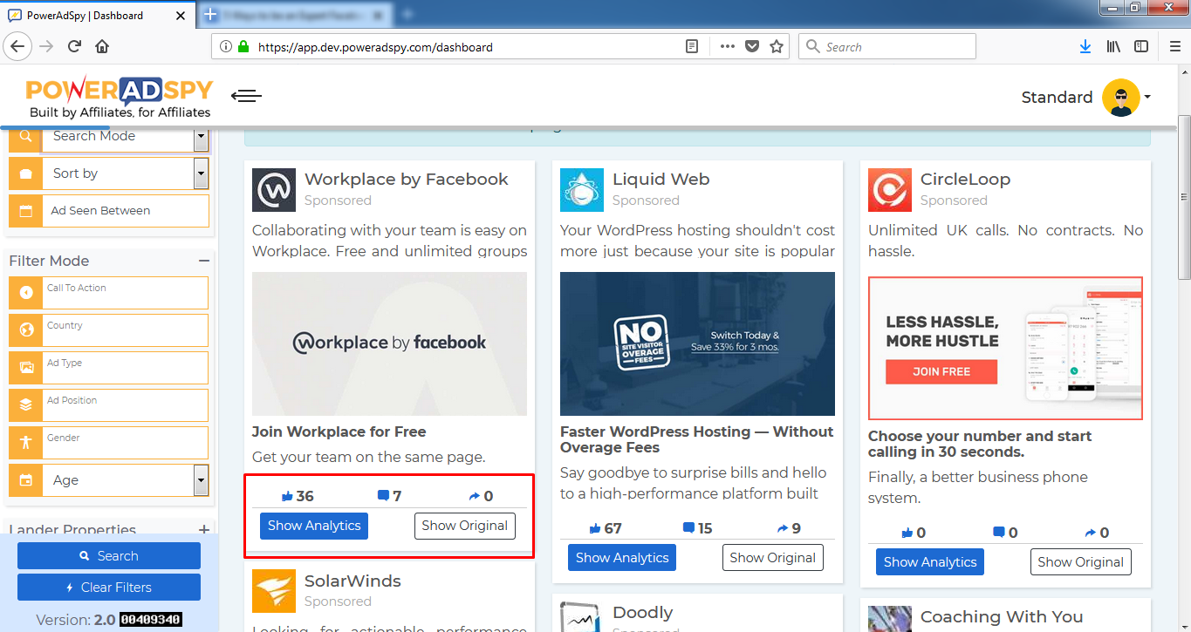
Task: Click the 'Coaching With You' advertiser name
Action: (1002, 617)
